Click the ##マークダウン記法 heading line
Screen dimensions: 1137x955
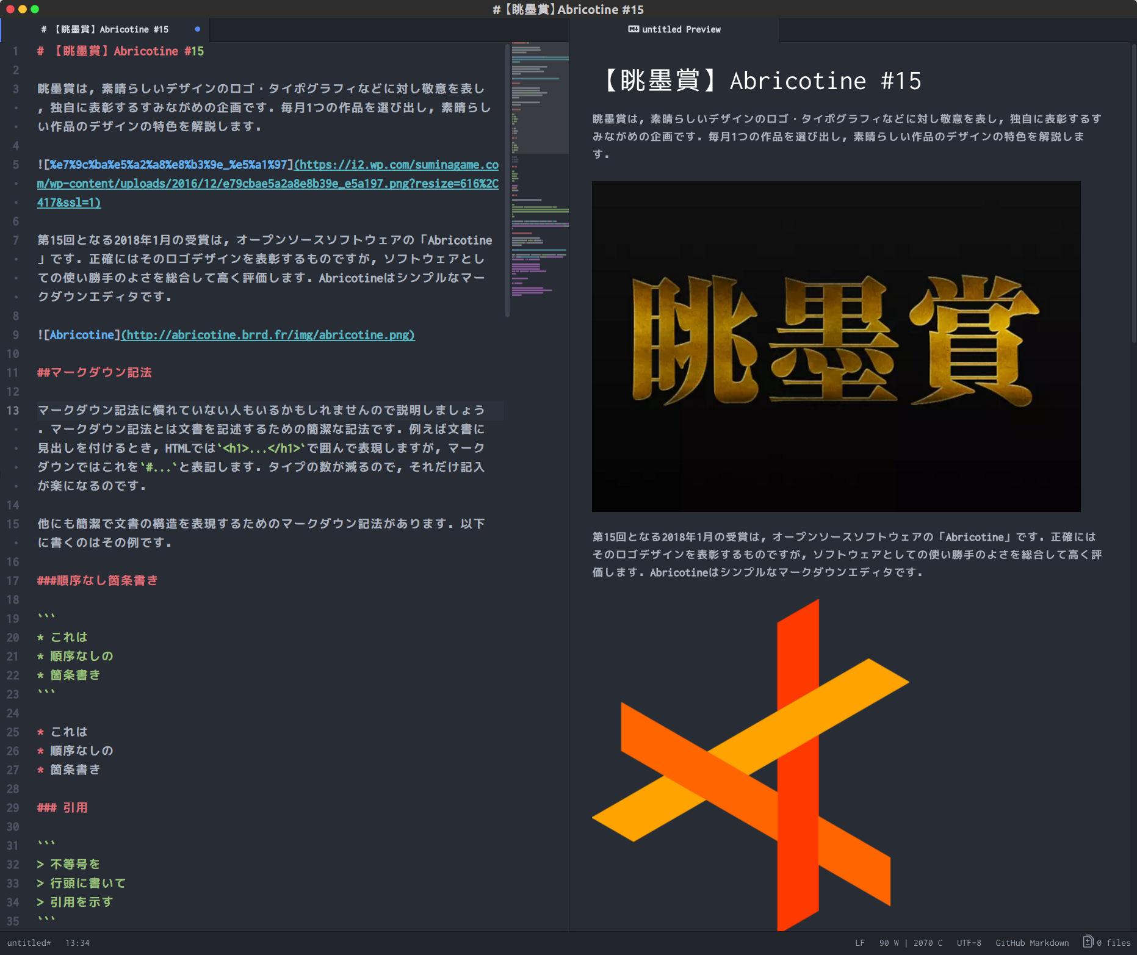[x=95, y=373]
